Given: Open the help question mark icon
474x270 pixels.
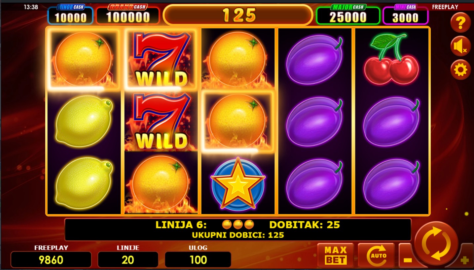Looking at the screenshot, I should 460,22.
